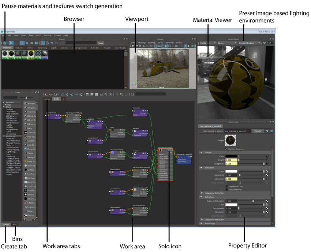Select the first material swatch in the Browser
This screenshot has height=252, width=311.
click(4, 53)
